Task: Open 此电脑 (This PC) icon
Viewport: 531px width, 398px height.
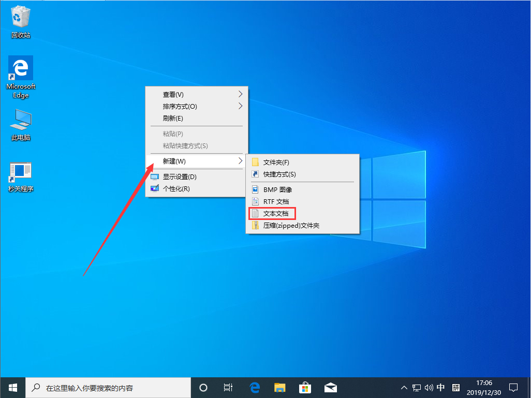Action: 20,119
